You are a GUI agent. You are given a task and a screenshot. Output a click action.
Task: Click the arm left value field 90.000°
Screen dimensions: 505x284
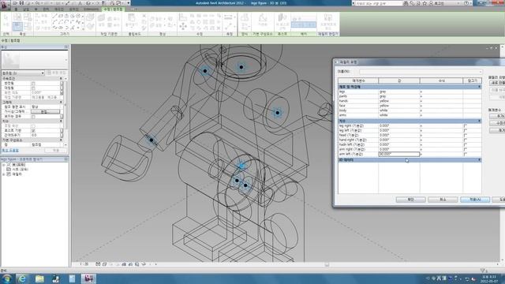tap(399, 155)
